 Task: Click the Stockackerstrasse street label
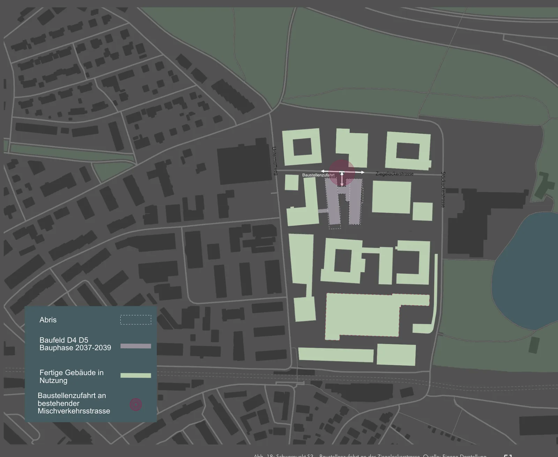pos(443,189)
